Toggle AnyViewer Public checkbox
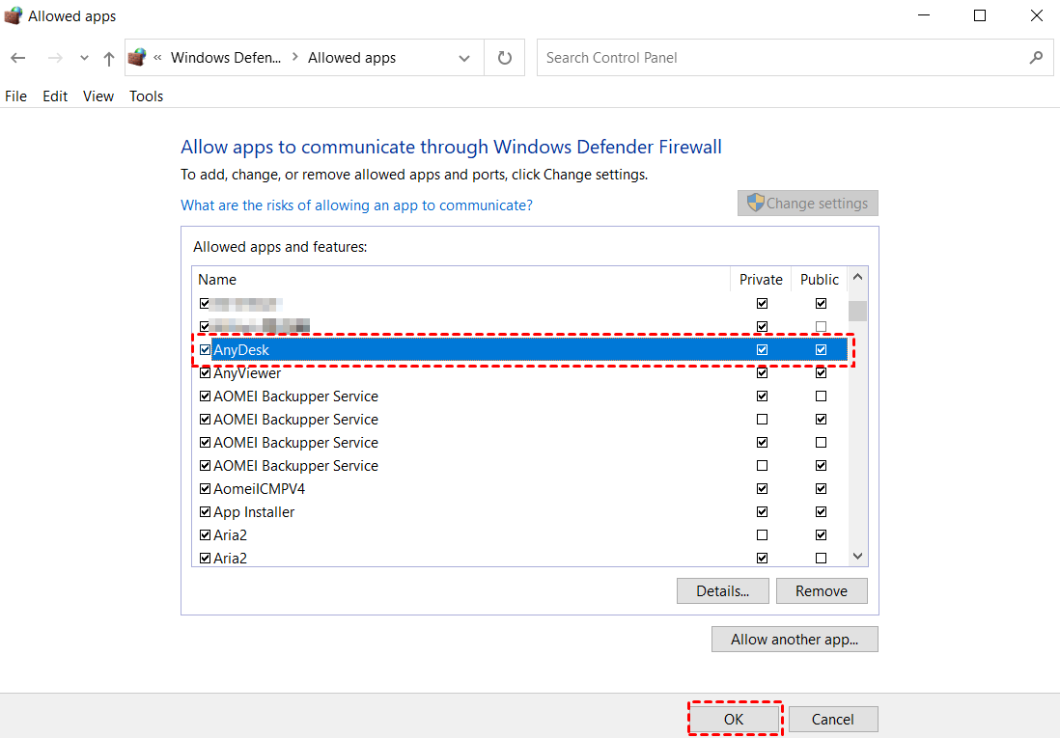This screenshot has height=738, width=1060. (x=821, y=373)
